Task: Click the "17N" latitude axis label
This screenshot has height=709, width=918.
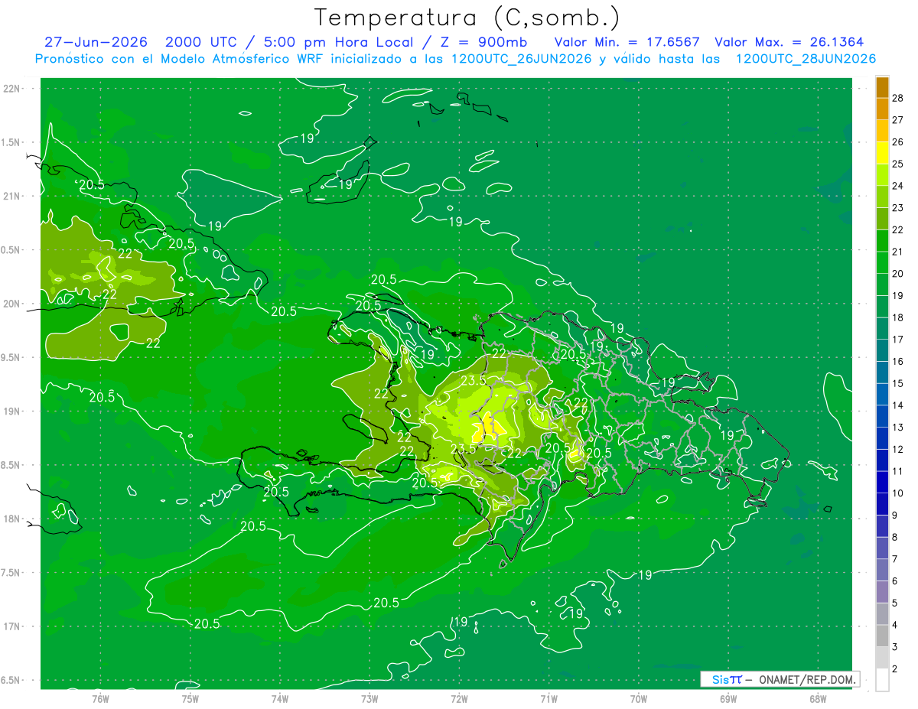Action: [13, 626]
